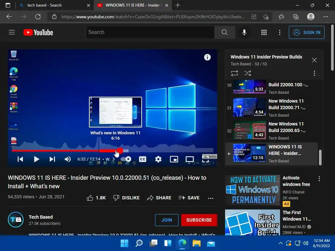
Task: Open Edge Settings and more menu
Action: (x=326, y=17)
